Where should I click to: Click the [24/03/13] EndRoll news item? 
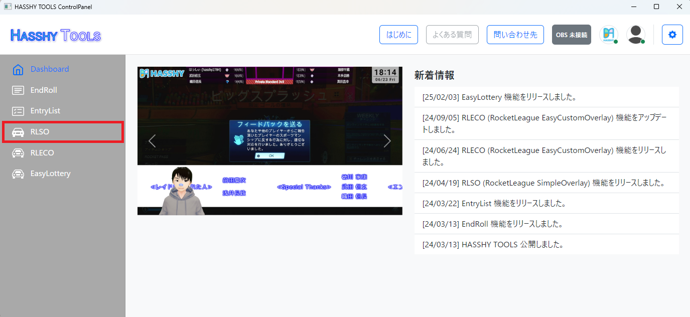click(546, 224)
